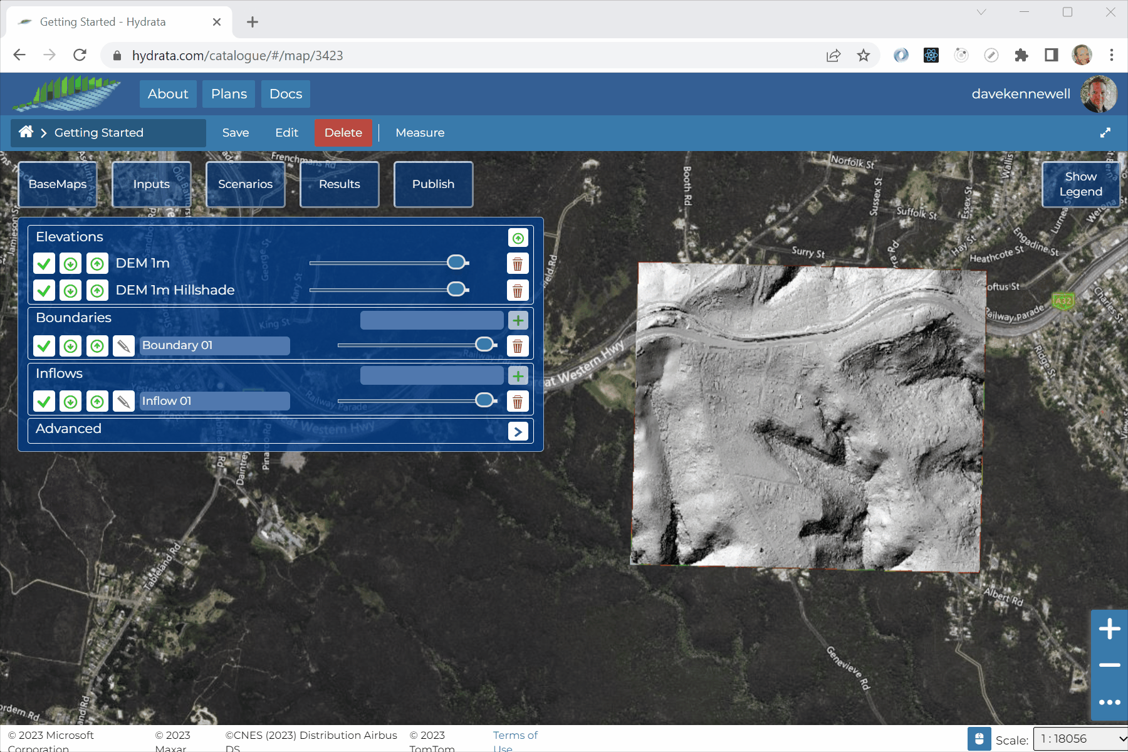Adjust the DEM 1m Hillshade opacity slider

pos(456,290)
